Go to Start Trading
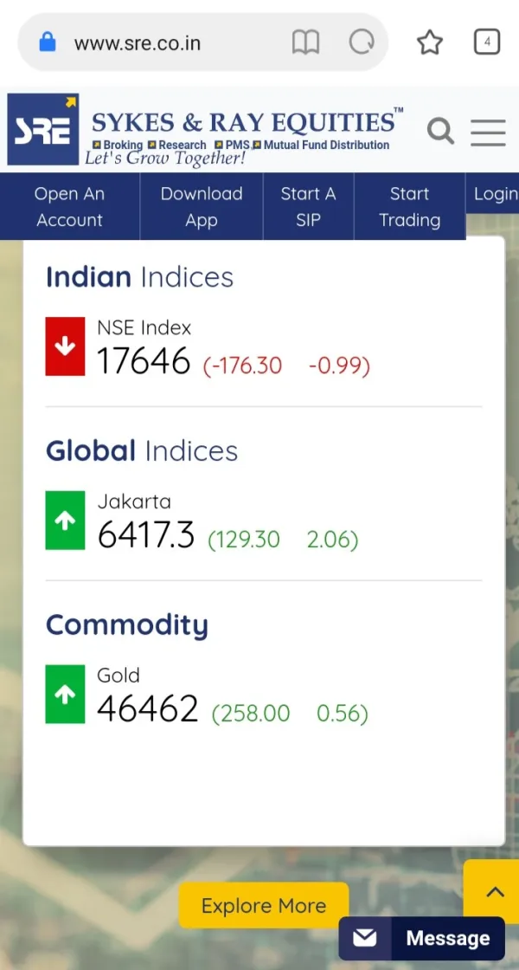Viewport: 519px width, 970px height. pos(409,206)
